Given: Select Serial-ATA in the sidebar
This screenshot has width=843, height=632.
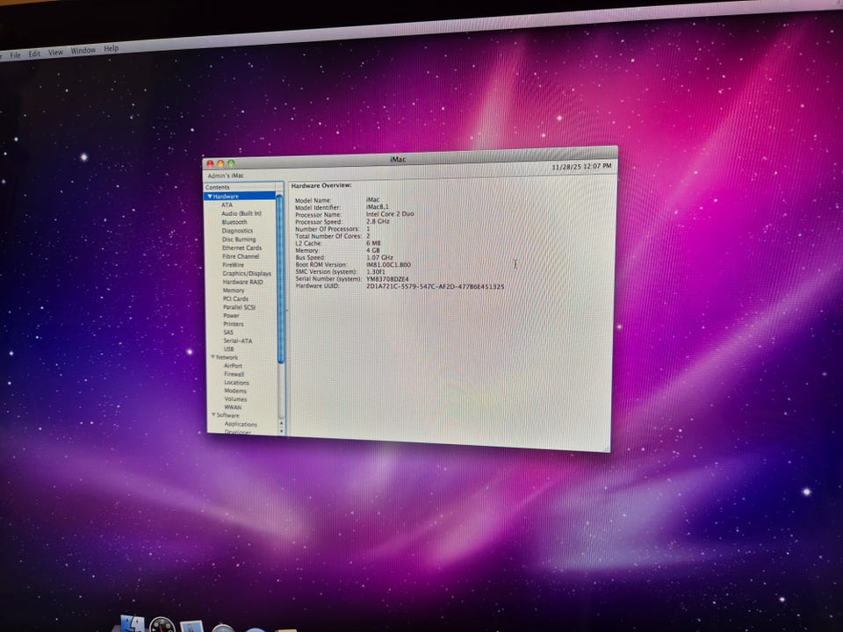Looking at the screenshot, I should pyautogui.click(x=238, y=341).
